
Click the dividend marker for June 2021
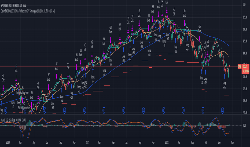pos(124,110)
